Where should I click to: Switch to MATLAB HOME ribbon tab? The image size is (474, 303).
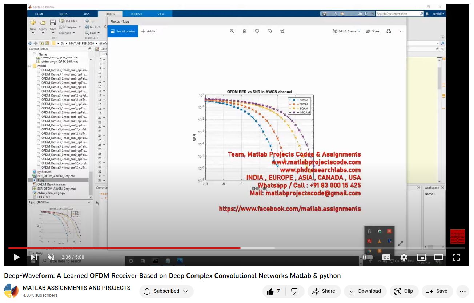39,14
